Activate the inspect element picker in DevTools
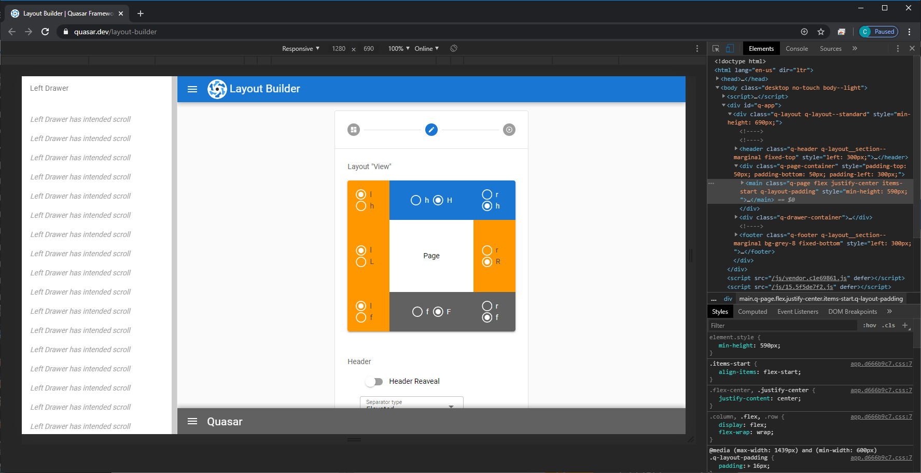Image resolution: width=921 pixels, height=473 pixels. coord(717,48)
